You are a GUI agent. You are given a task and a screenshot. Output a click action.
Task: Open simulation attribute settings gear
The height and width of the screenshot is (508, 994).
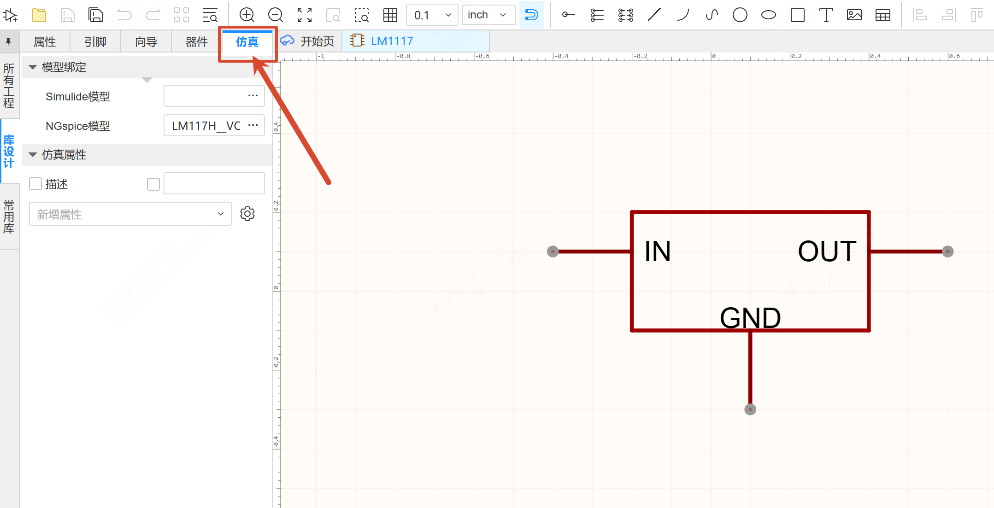[247, 214]
